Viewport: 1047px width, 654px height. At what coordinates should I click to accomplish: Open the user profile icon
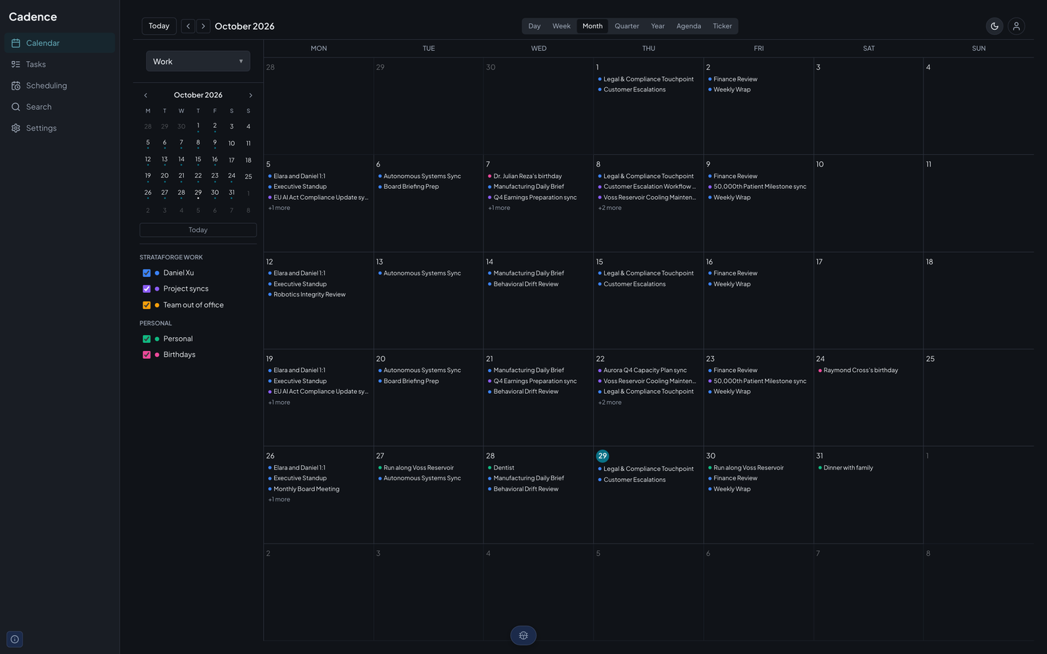point(1016,26)
